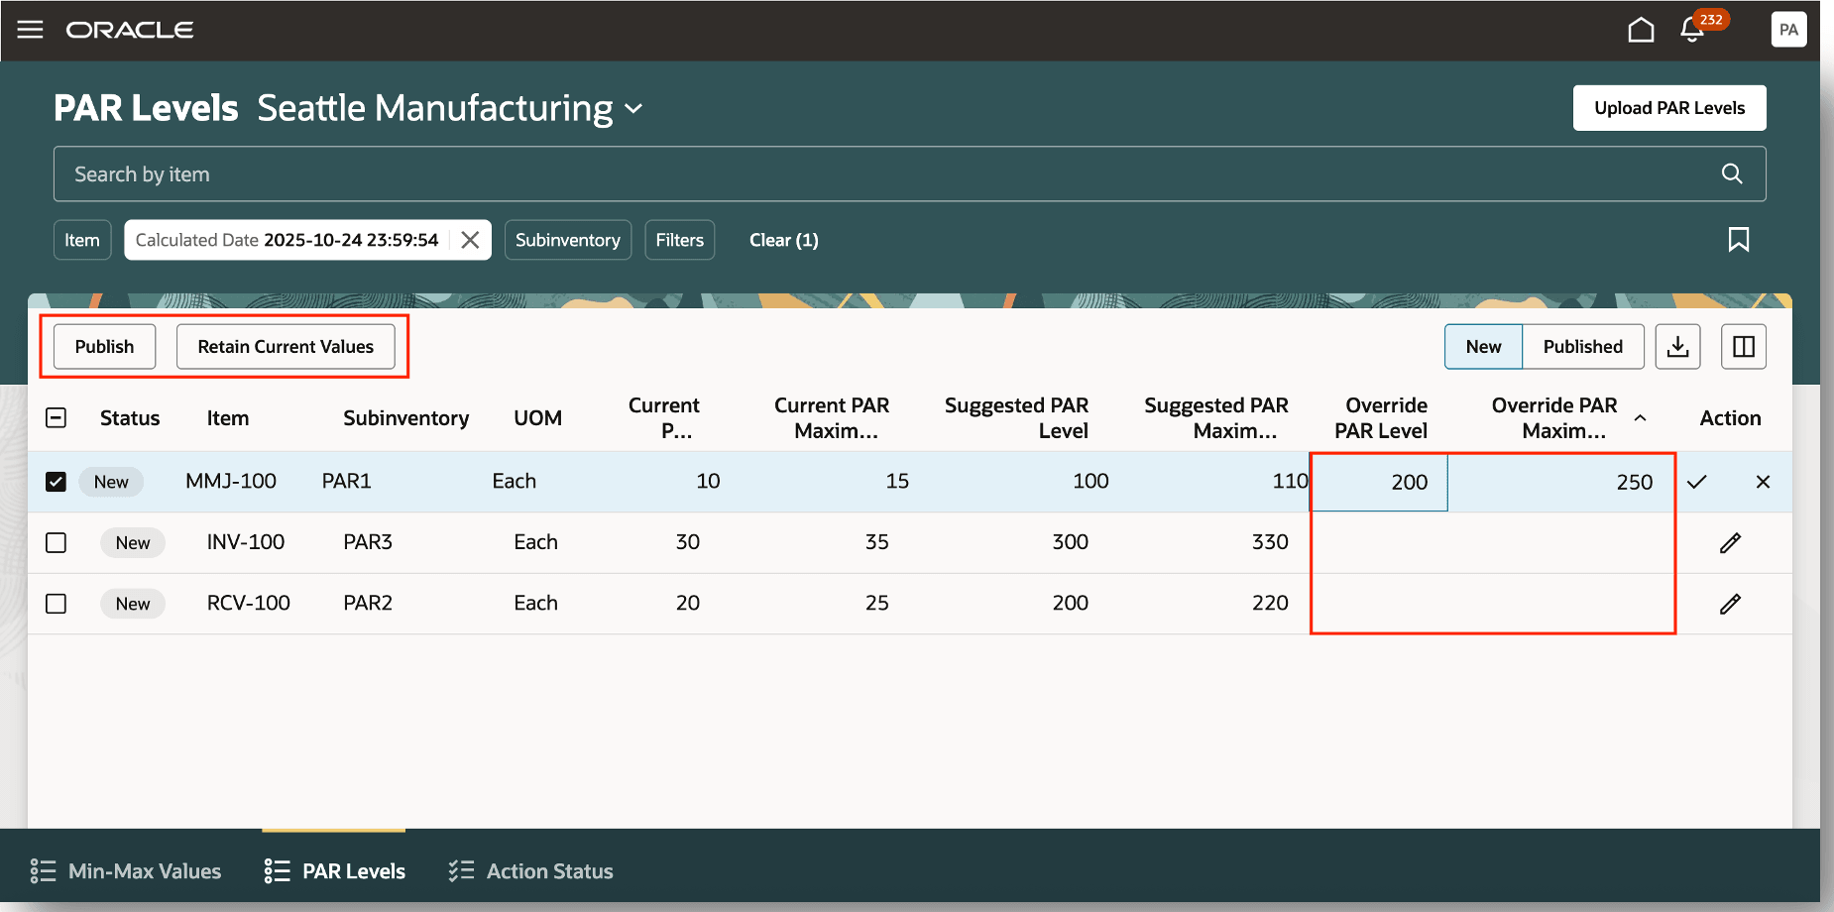1834x912 pixels.
Task: Open the Min-Max Values tab
Action: point(126,871)
